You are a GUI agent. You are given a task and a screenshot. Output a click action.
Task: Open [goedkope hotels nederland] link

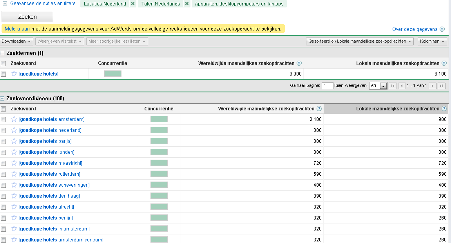click(x=50, y=130)
